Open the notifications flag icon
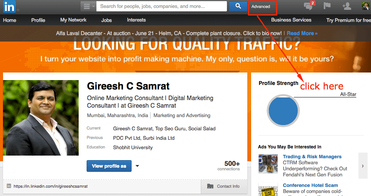 point(327,6)
